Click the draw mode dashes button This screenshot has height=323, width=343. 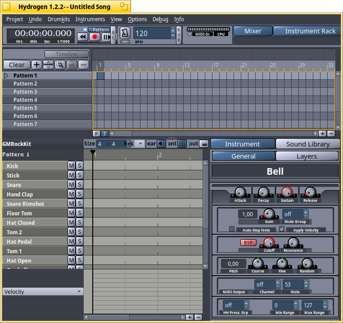pos(84,65)
